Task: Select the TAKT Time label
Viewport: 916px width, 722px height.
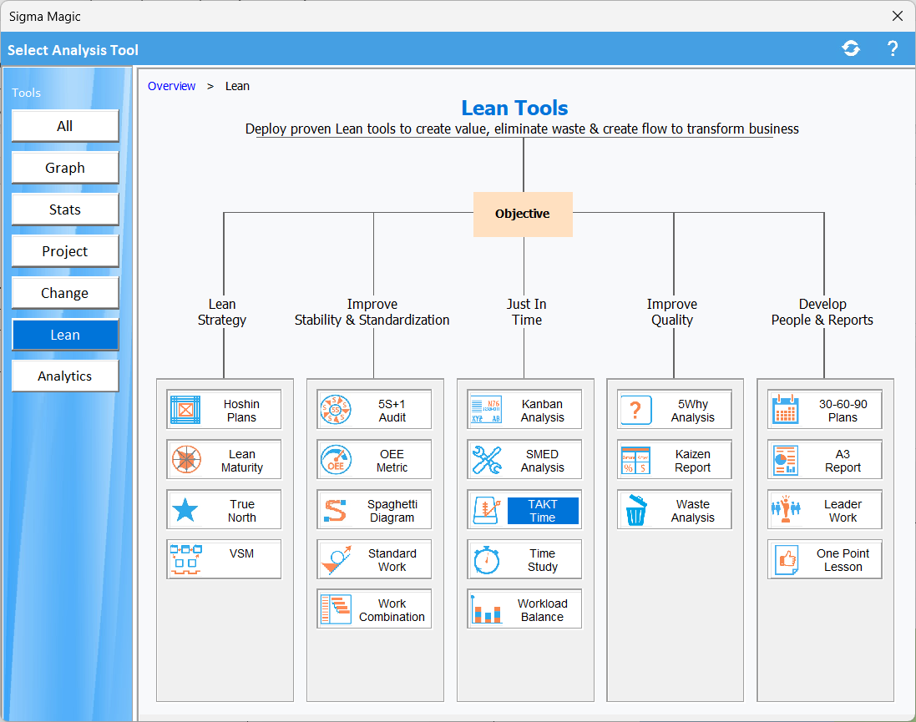Action: tap(543, 511)
